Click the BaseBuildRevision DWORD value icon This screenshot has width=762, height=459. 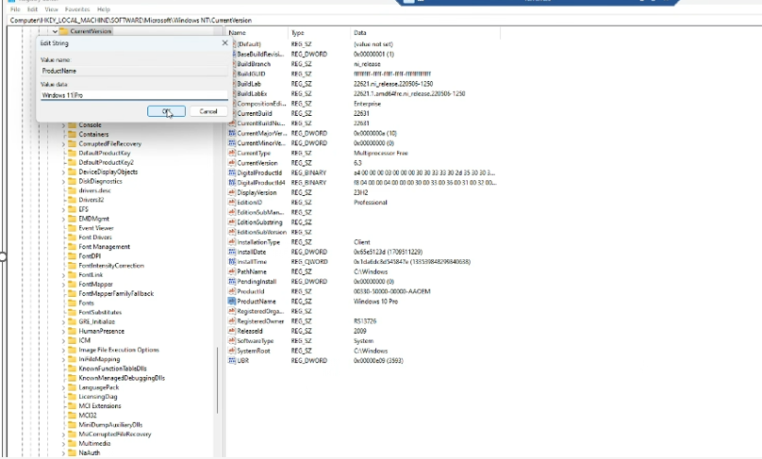pos(232,54)
